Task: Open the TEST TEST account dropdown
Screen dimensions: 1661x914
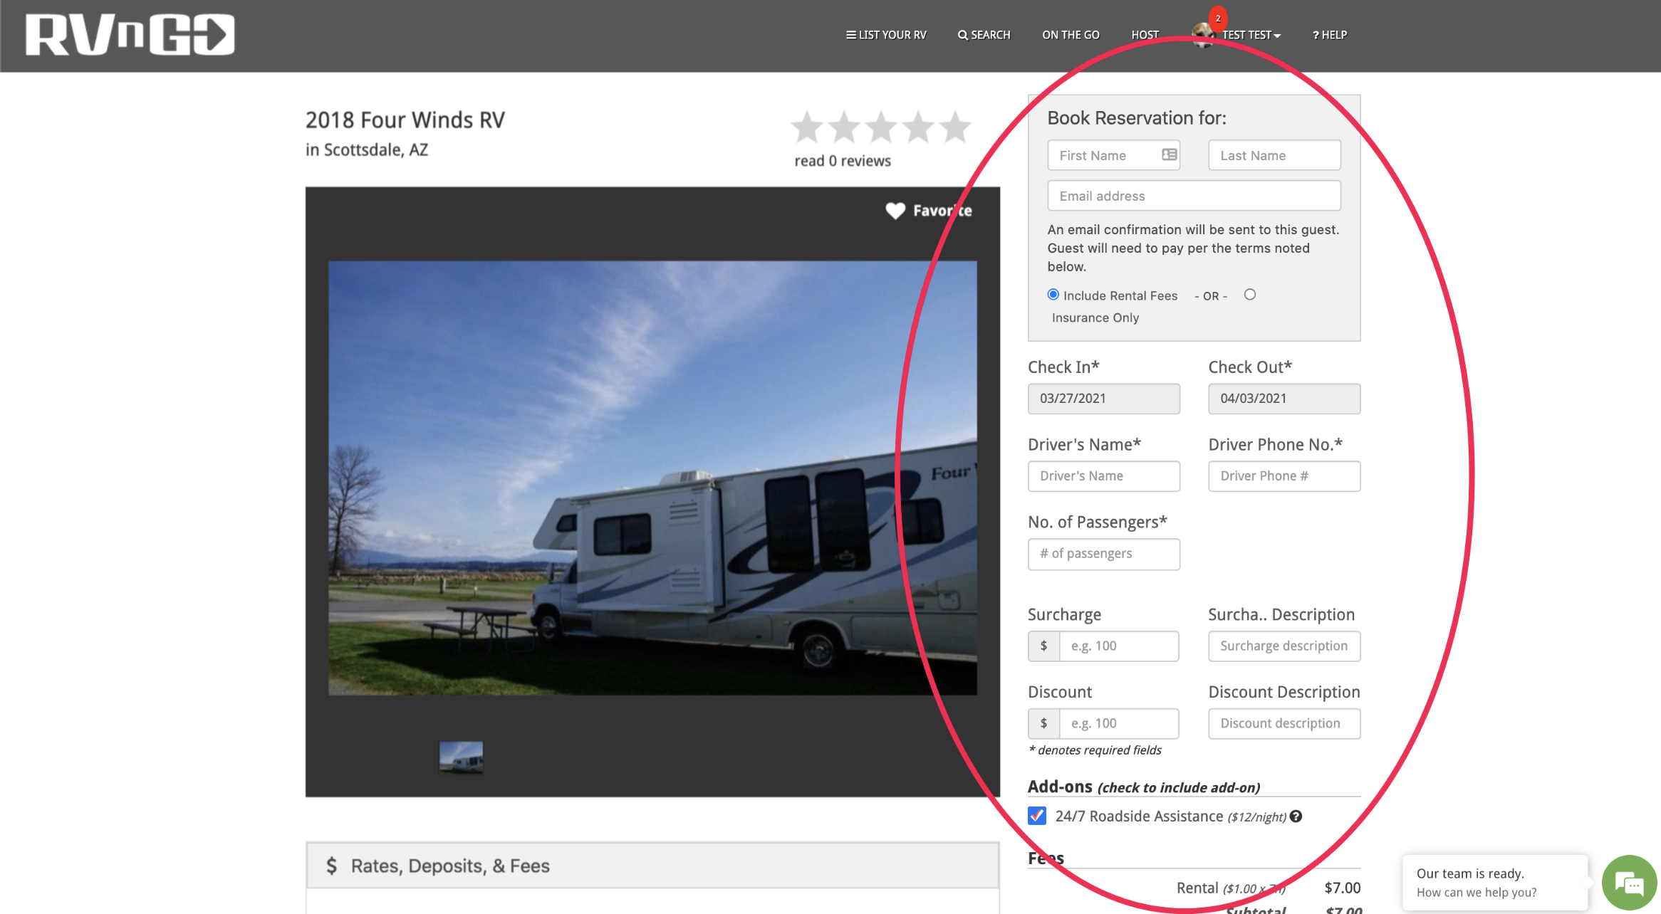Action: (x=1250, y=34)
